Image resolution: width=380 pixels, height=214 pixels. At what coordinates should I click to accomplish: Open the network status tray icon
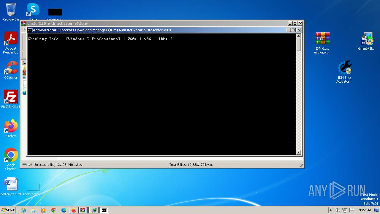tap(345, 210)
